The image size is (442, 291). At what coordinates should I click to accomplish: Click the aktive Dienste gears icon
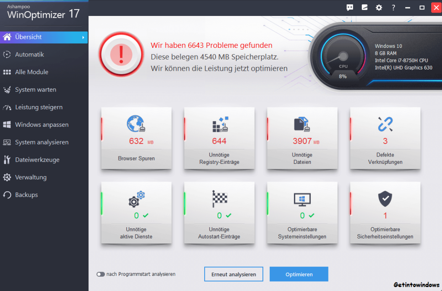coord(136,199)
